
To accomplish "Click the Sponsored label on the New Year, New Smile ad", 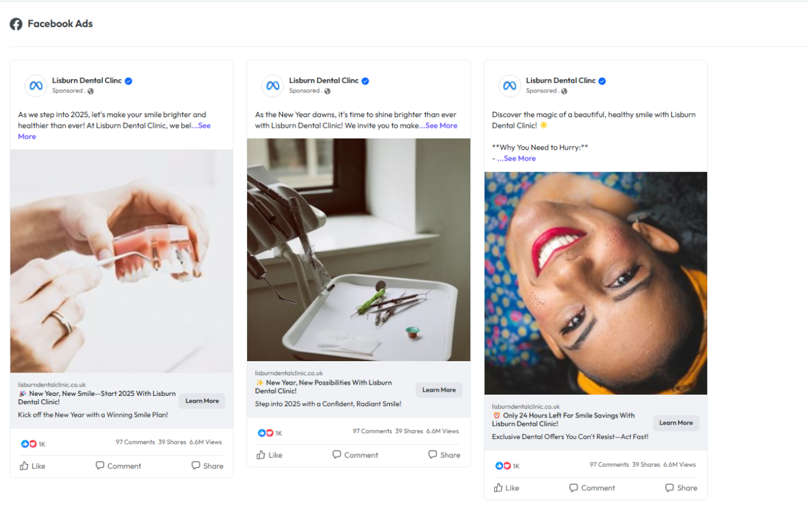I will click(68, 91).
